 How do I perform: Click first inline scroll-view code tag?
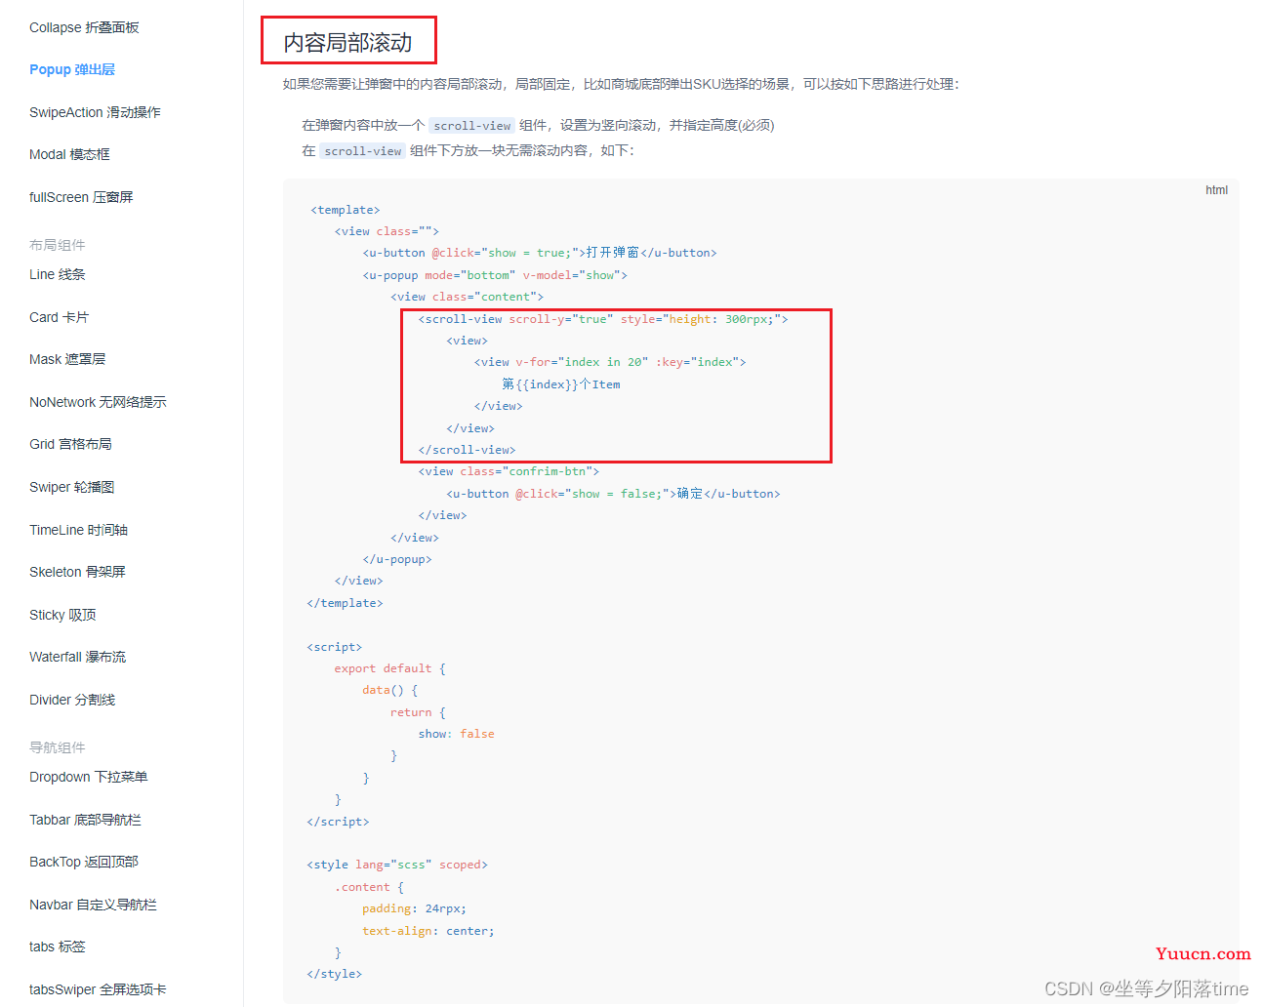pyautogui.click(x=472, y=126)
